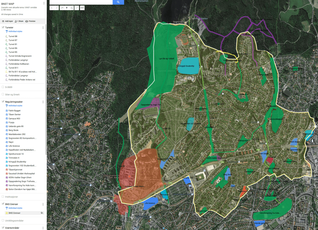Click the blue search magnifier button

pos(118,2)
